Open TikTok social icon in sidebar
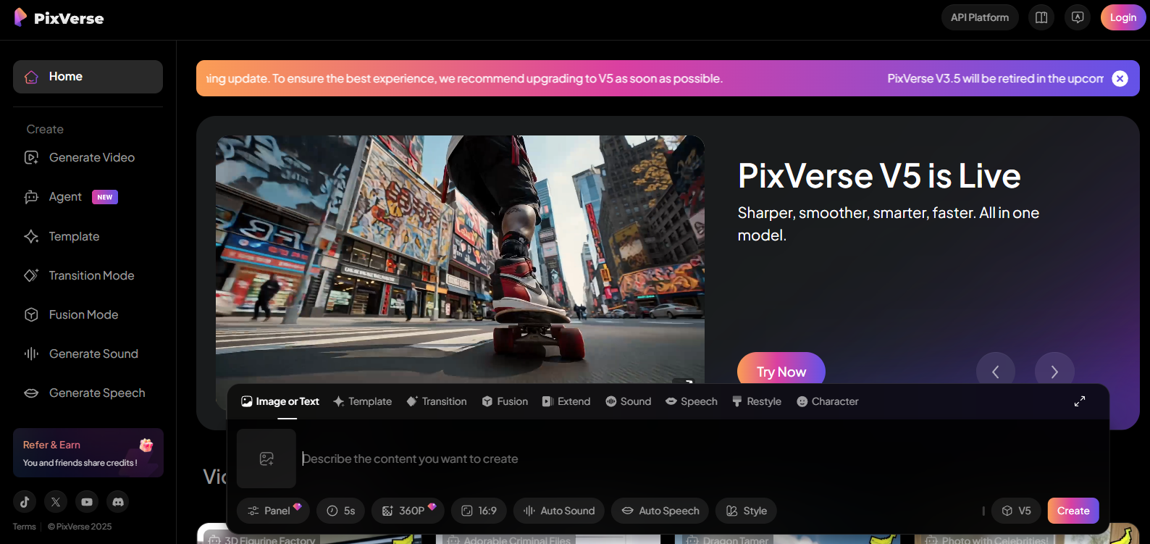 pos(25,501)
